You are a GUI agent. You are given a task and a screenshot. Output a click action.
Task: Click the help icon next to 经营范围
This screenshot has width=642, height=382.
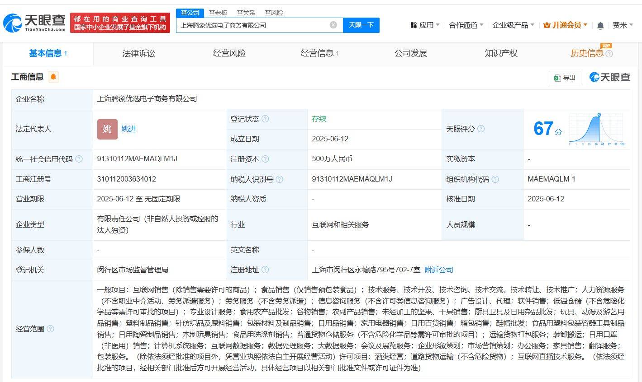(x=50, y=329)
